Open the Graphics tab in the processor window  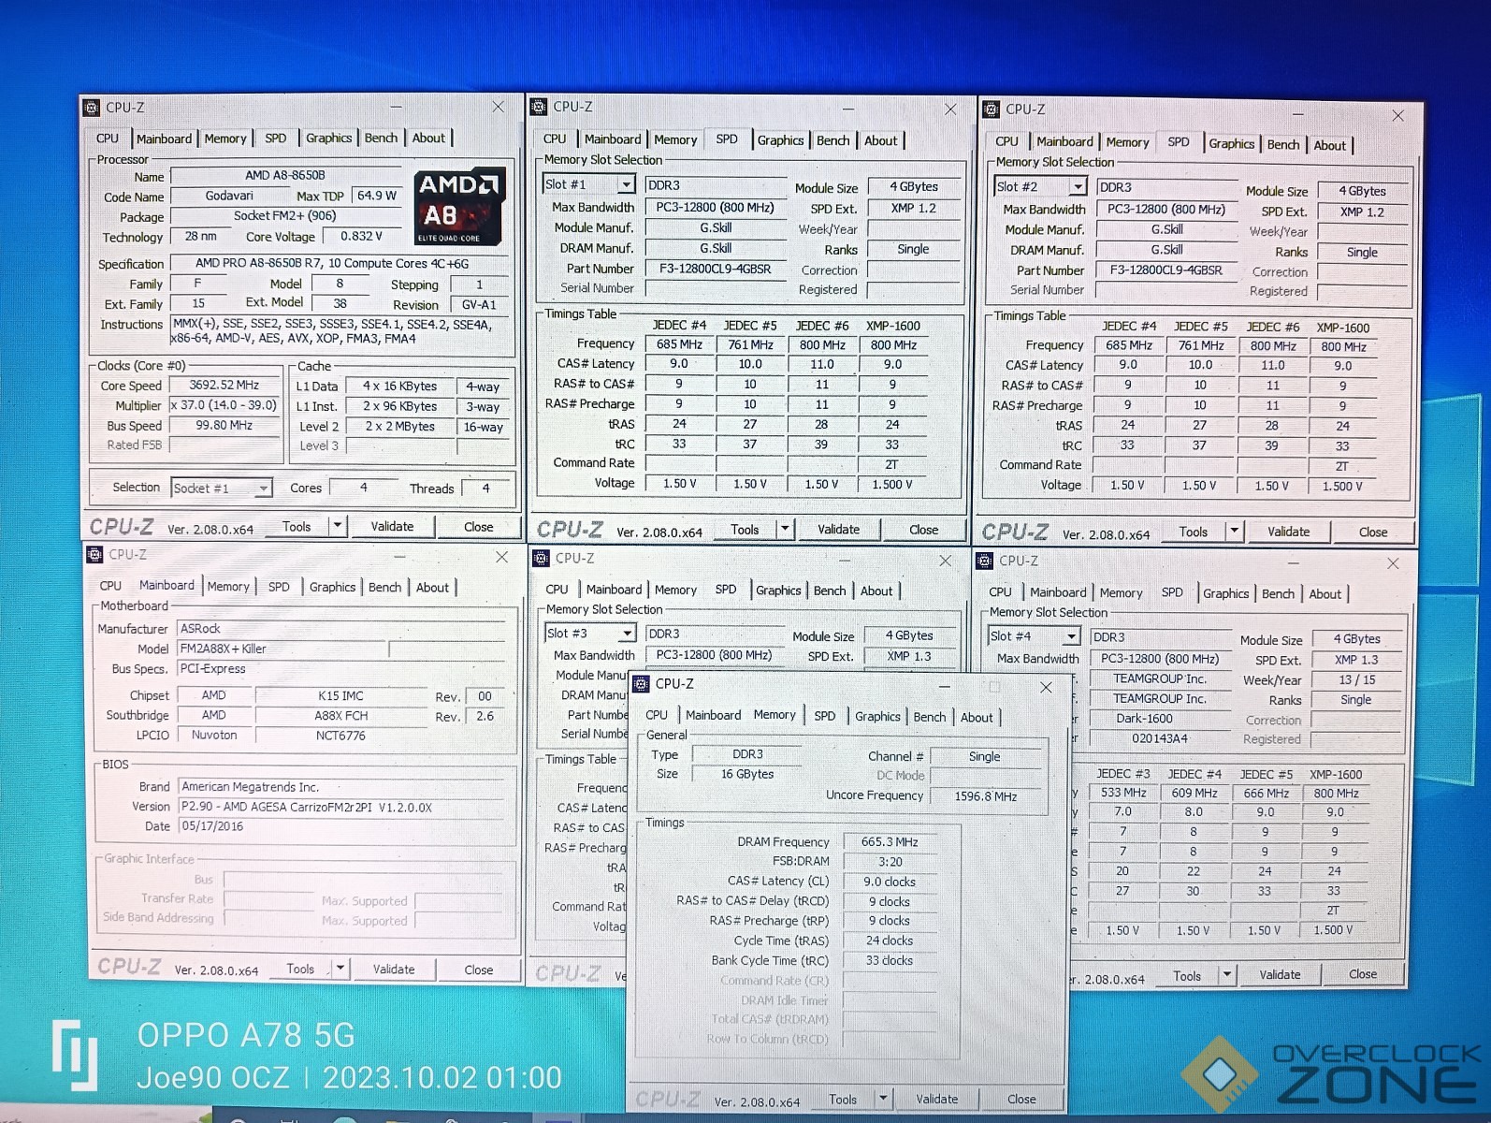tap(329, 138)
